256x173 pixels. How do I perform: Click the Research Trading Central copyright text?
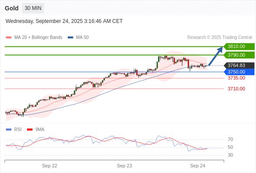220,38
